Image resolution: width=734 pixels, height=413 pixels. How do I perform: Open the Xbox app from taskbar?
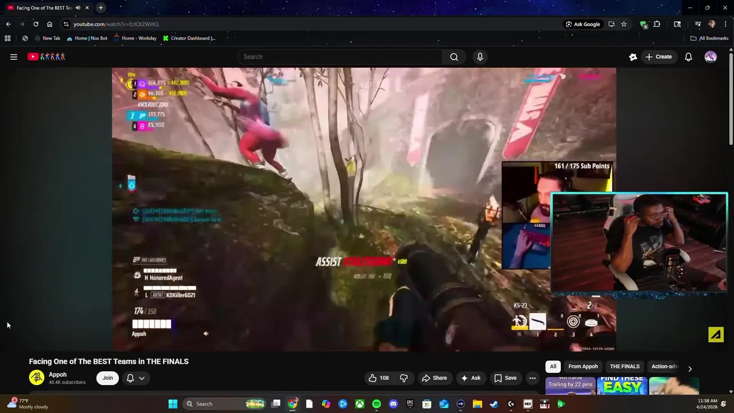360,404
